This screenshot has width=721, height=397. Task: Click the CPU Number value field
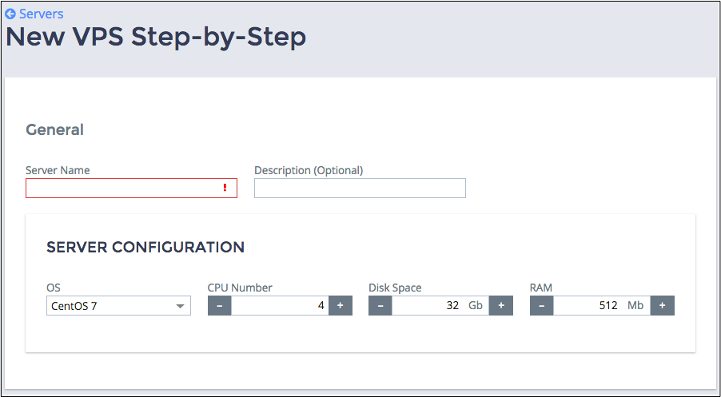coord(280,306)
